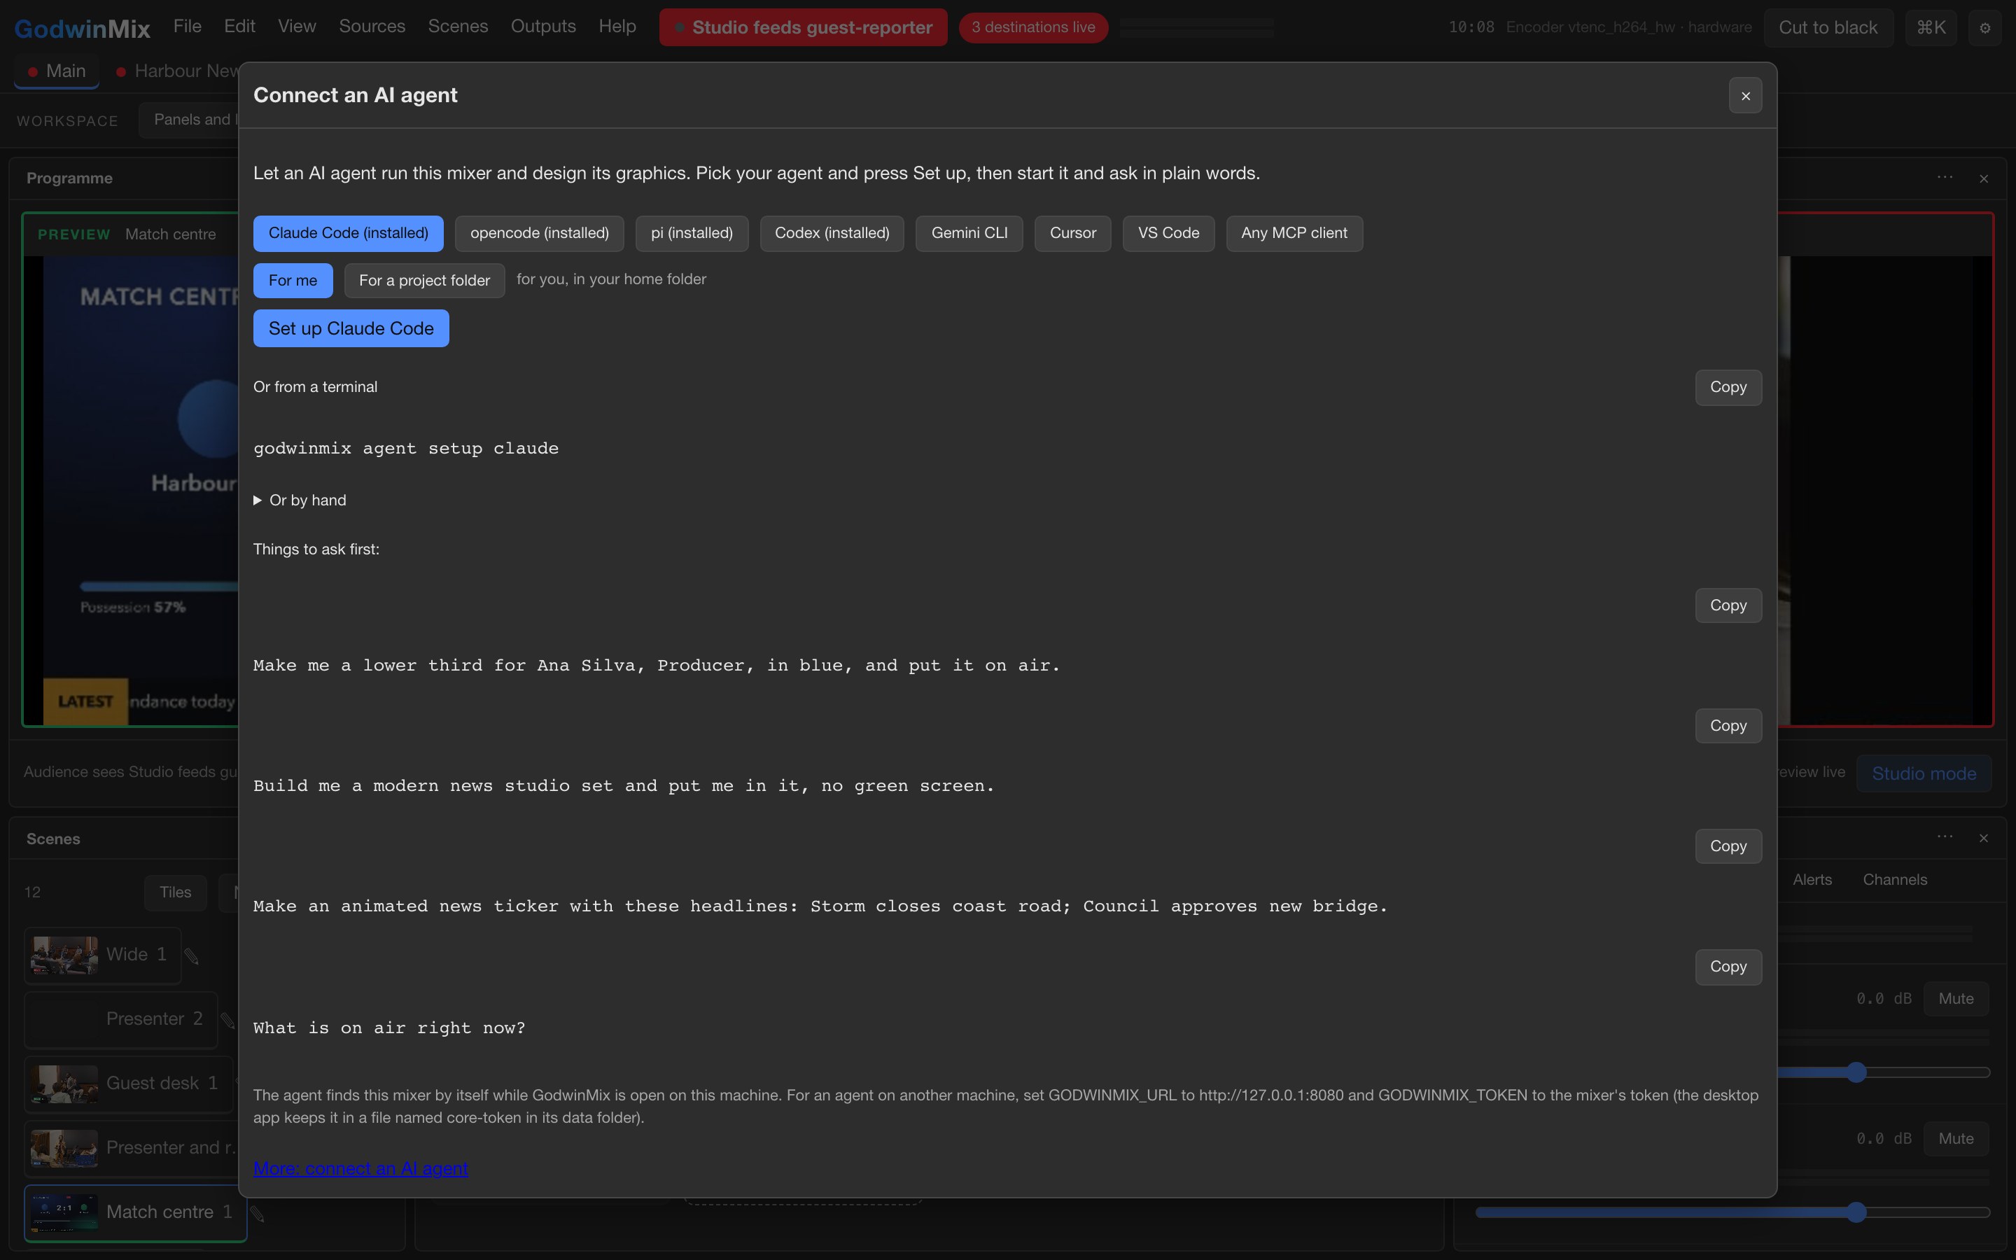The image size is (2016, 1260).
Task: Close the audio panel with its x icon
Action: click(1984, 837)
